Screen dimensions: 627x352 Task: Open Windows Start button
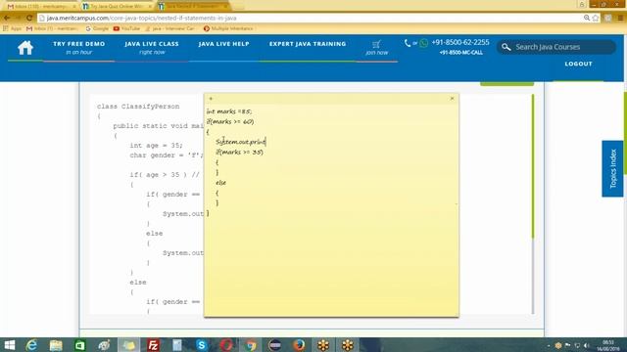9,345
